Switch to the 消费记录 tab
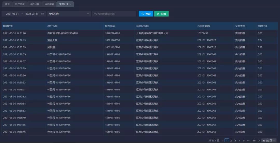 [x=34, y=4]
